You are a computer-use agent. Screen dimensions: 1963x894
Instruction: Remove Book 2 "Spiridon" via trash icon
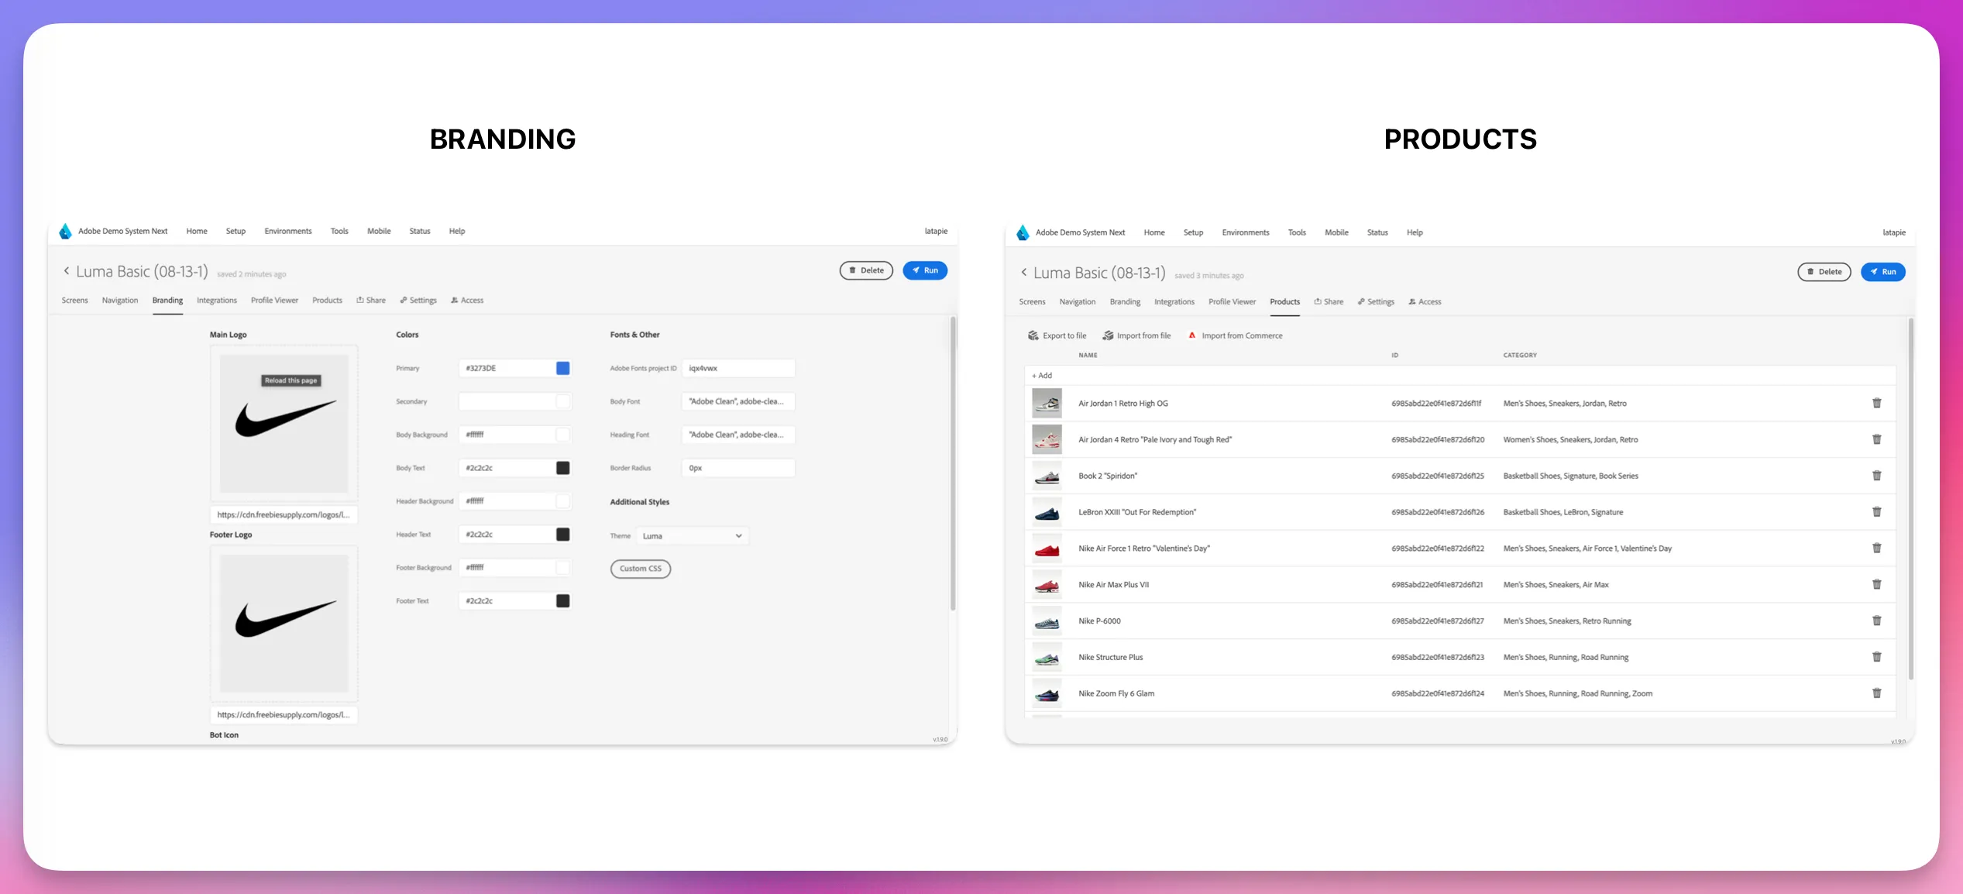(1876, 476)
